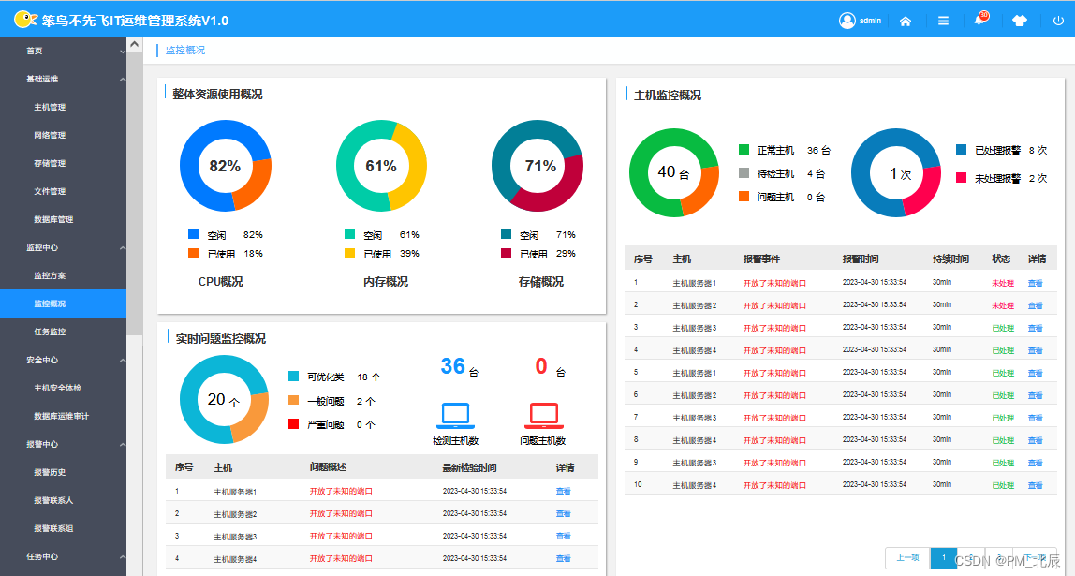Collapse the 监控中心 sidebar section
This screenshot has height=576, width=1075.
tap(123, 248)
